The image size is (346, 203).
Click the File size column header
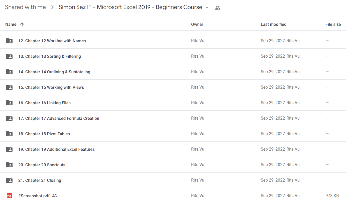[x=333, y=24]
